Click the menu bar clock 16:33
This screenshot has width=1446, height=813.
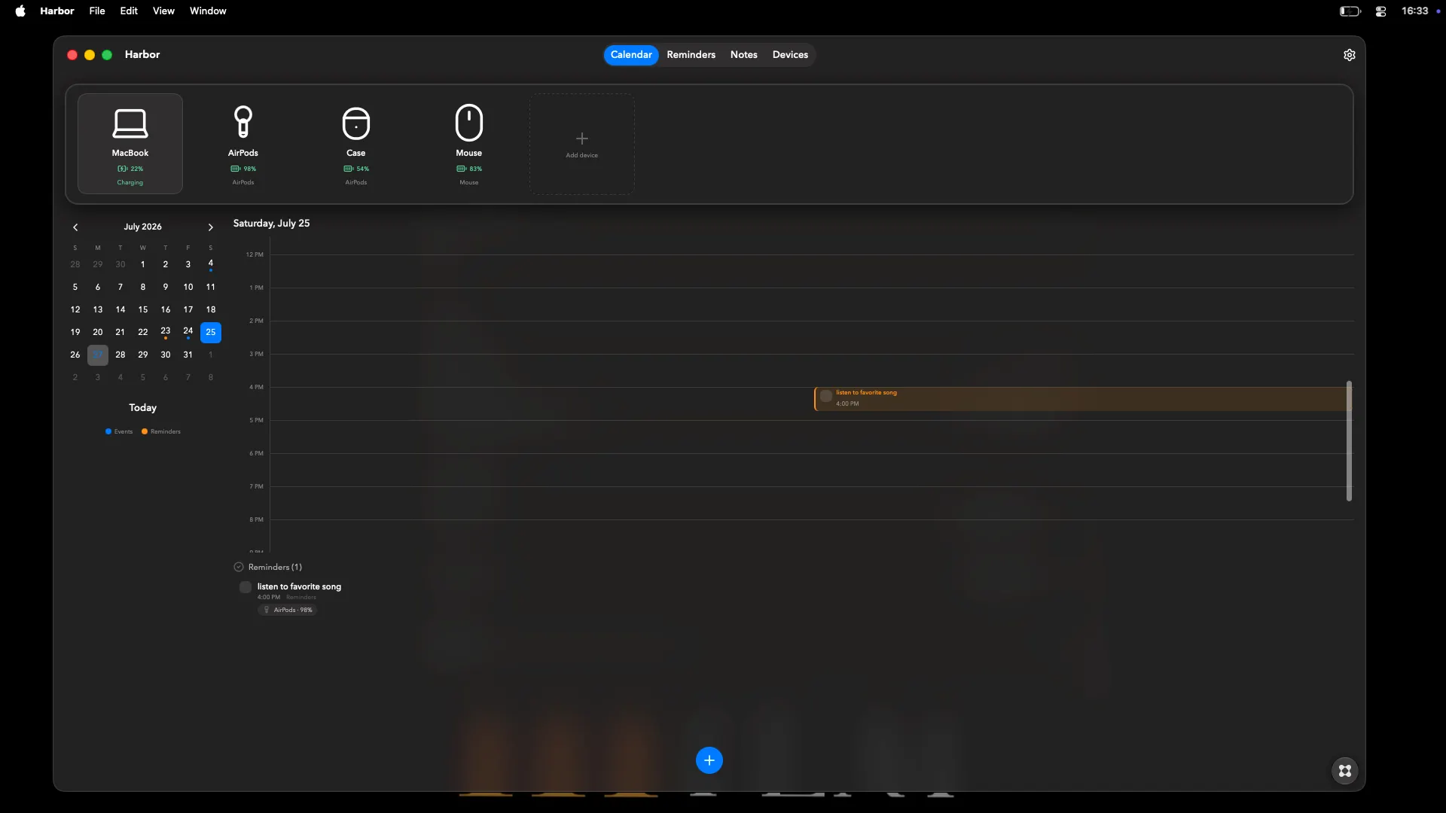tap(1414, 11)
